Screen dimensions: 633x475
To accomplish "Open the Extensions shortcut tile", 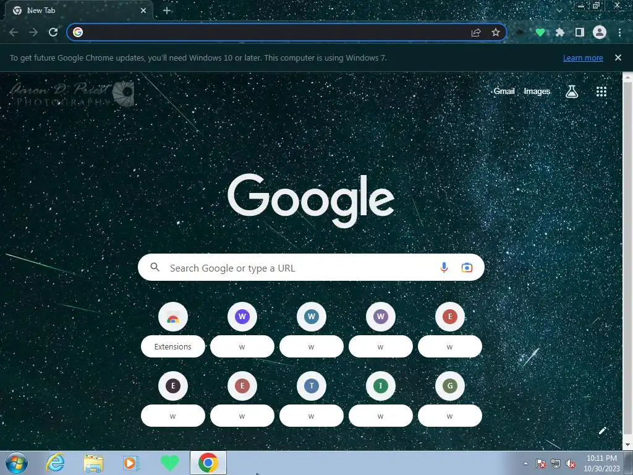I will pyautogui.click(x=173, y=329).
